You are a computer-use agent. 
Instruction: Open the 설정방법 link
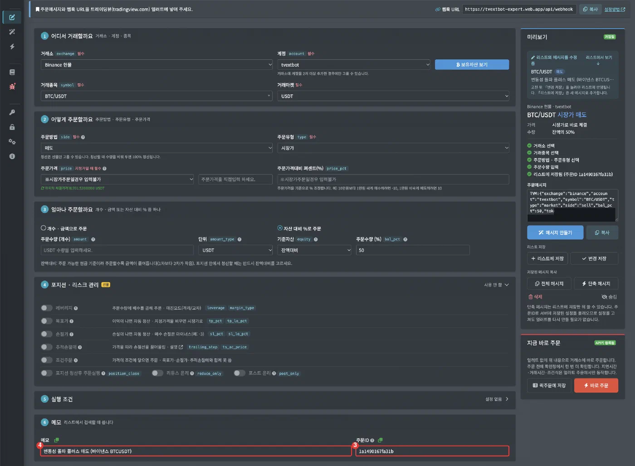click(x=615, y=9)
